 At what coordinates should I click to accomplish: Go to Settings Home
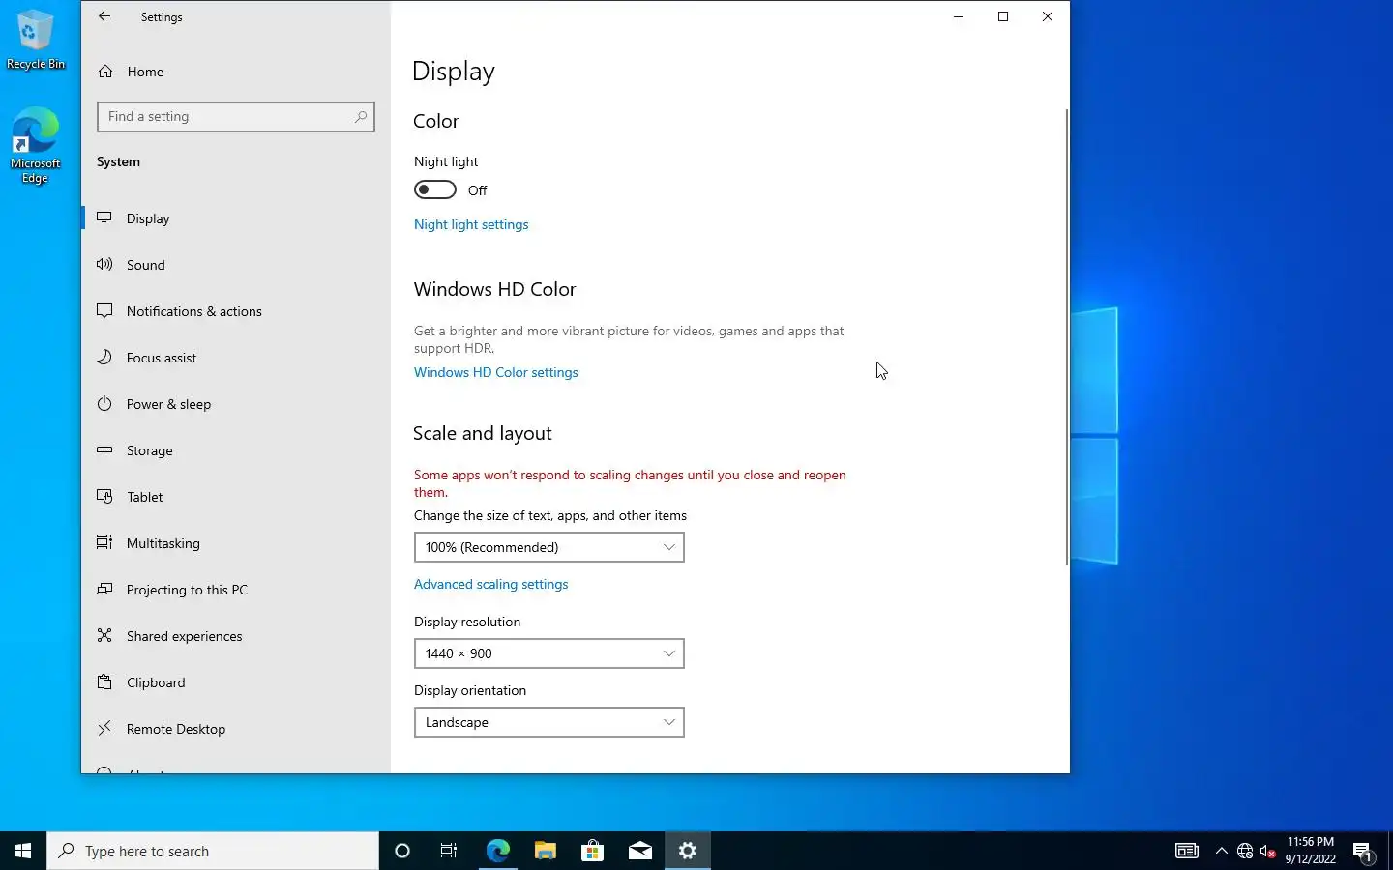236,72
